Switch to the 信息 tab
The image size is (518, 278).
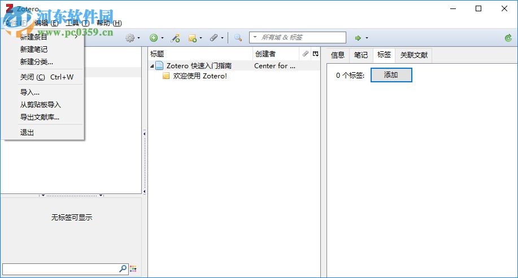pyautogui.click(x=338, y=55)
